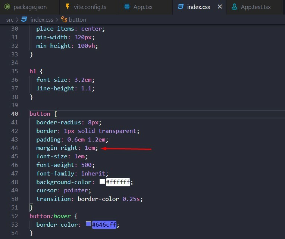Click line number 44 in gutter
The width and height of the screenshot is (285, 239).
pyautogui.click(x=15, y=148)
